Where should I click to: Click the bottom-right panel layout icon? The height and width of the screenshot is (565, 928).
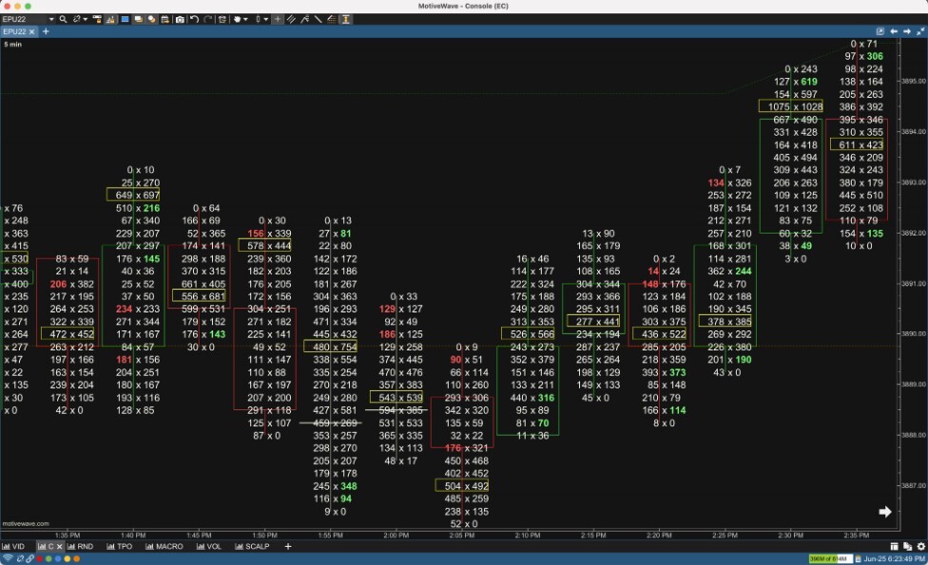895,547
